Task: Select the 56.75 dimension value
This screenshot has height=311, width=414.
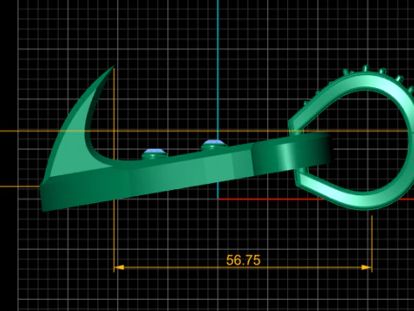Action: point(243,260)
